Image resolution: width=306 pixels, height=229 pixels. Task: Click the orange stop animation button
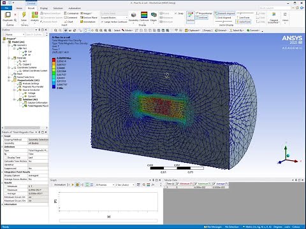[77, 184]
